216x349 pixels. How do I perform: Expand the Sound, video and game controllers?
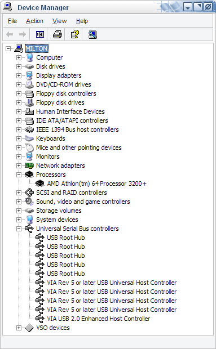(x=19, y=202)
